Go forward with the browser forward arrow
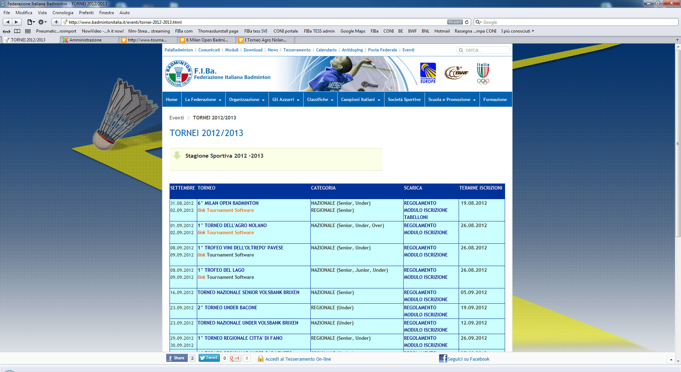This screenshot has height=372, width=681. pyautogui.click(x=16, y=22)
